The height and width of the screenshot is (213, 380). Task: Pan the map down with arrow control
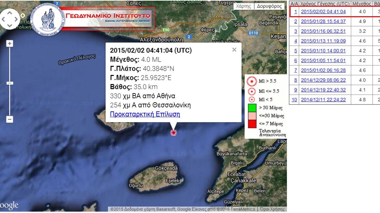pyautogui.click(x=9, y=25)
